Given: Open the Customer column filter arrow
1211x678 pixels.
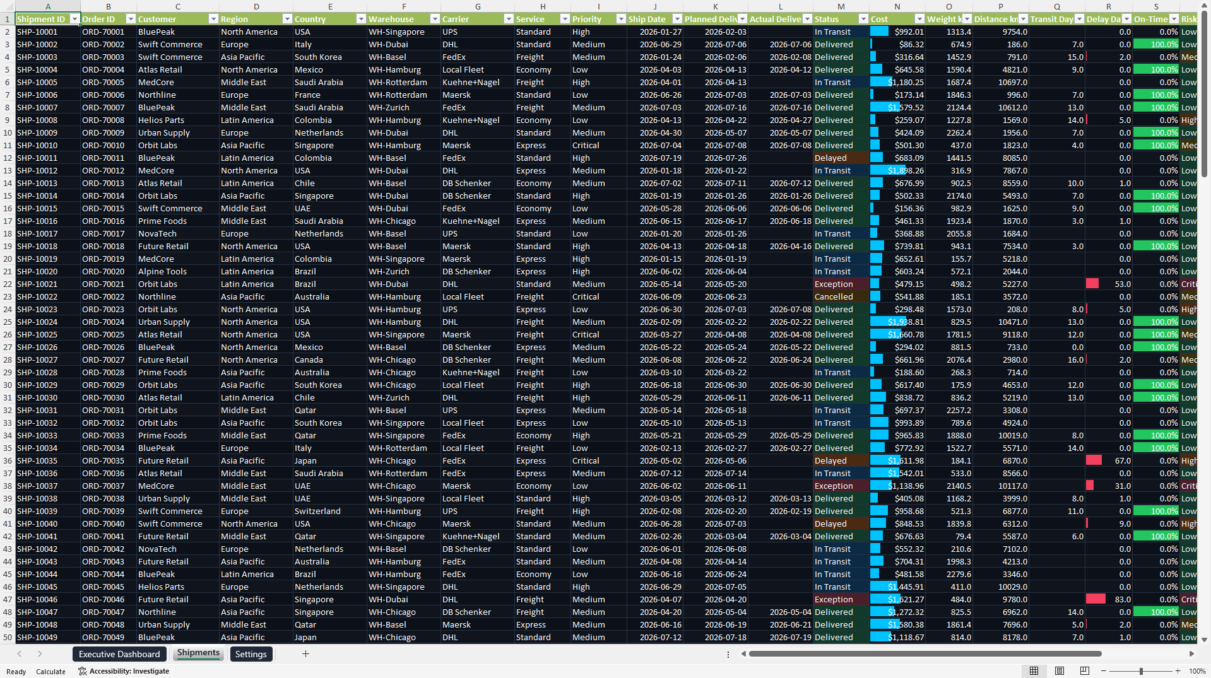Looking at the screenshot, I should click(213, 19).
